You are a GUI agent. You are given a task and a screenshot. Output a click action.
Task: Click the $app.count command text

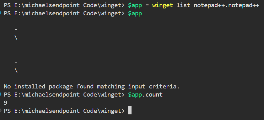tap(145, 95)
